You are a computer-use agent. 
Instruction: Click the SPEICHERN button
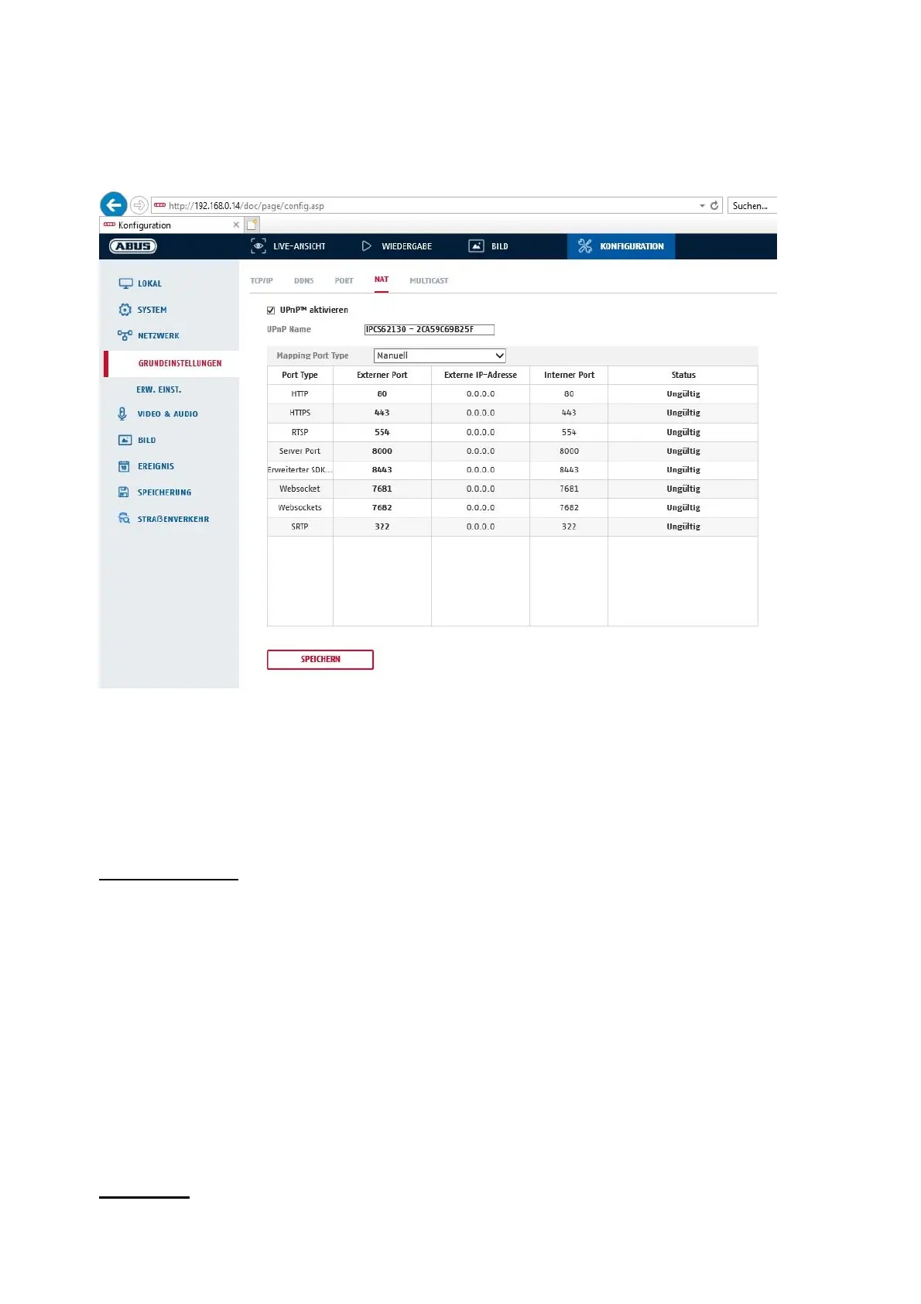click(320, 660)
